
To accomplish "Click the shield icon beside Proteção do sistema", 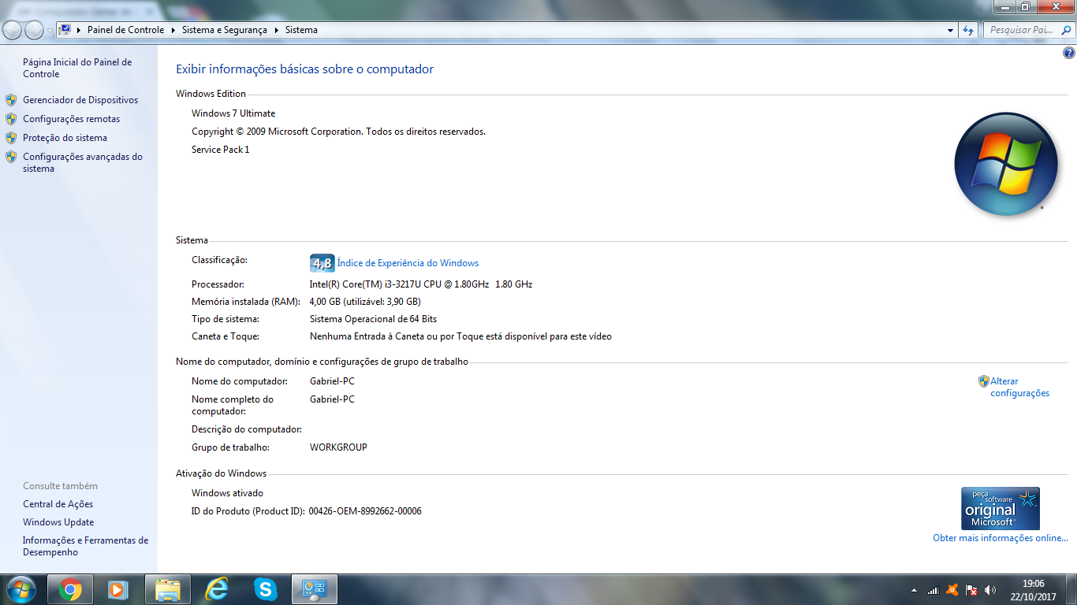I will (11, 138).
